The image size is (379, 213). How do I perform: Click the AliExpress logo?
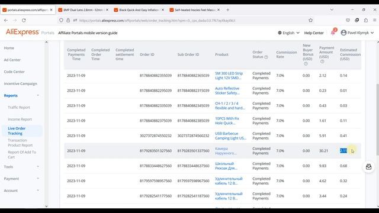(23, 32)
